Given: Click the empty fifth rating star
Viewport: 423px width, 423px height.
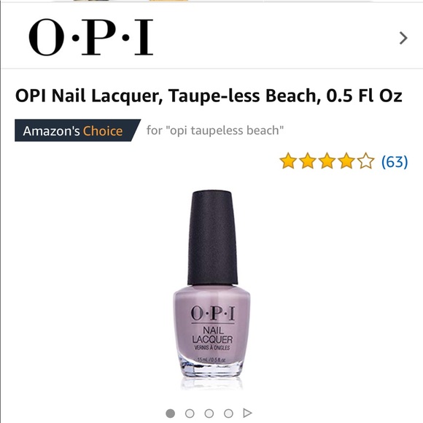Looking at the screenshot, I should (366, 161).
